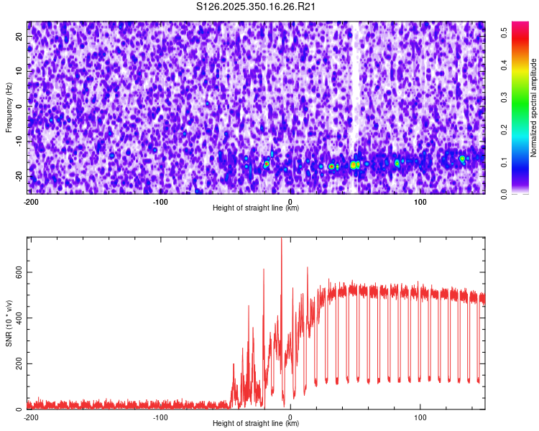The height and width of the screenshot is (431, 539).
Task: Select the Frequency (Hz) axis label
Action: tap(9, 108)
